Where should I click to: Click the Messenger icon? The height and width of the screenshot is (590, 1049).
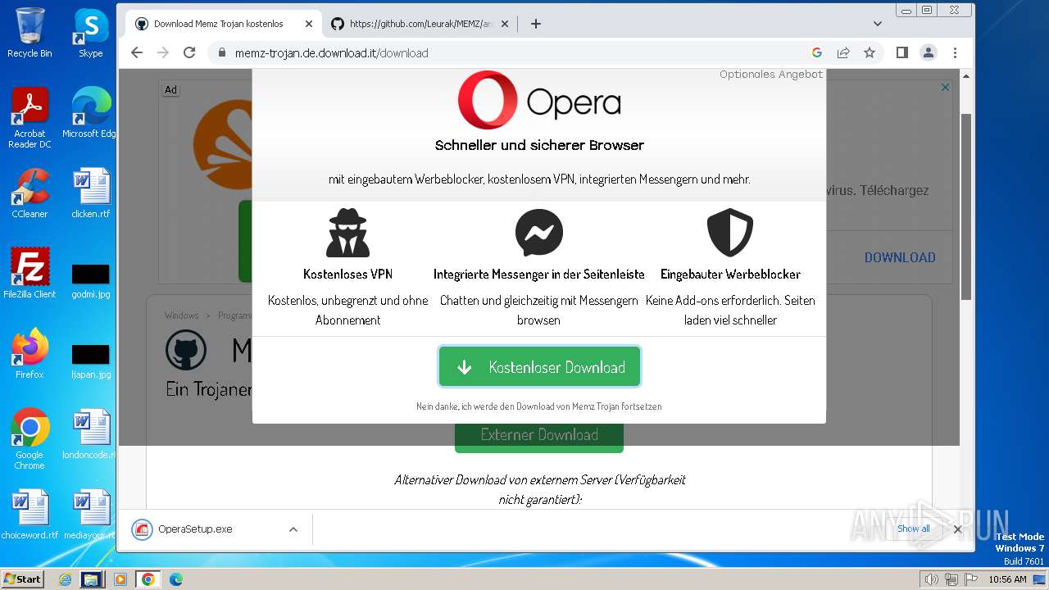[539, 233]
